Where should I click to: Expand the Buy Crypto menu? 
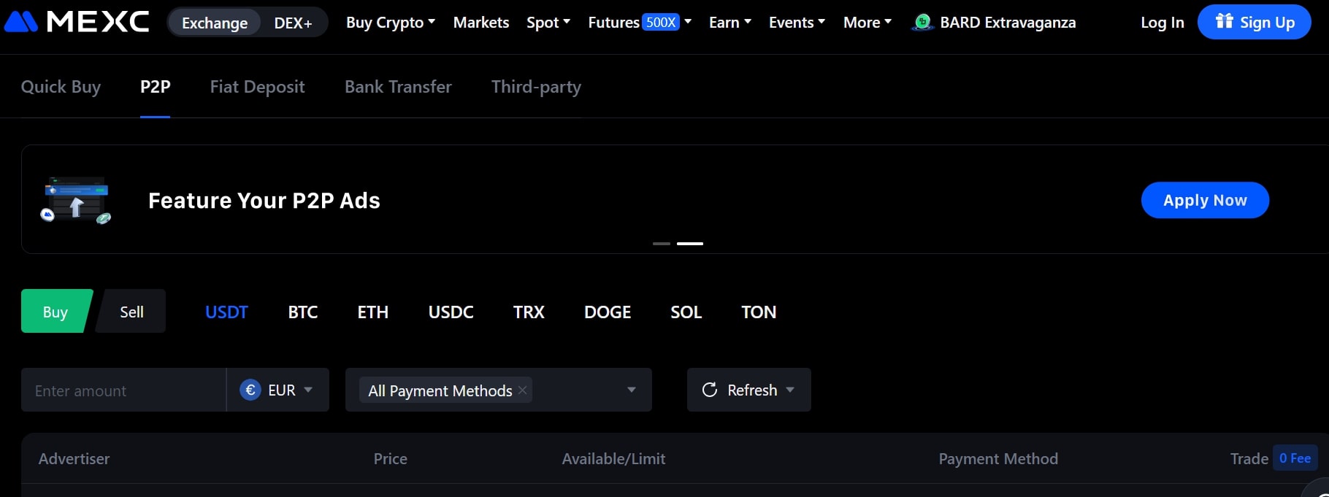[391, 23]
